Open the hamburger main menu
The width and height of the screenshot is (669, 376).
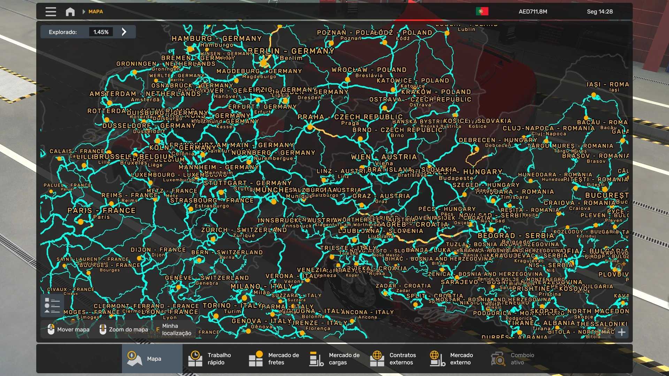click(51, 11)
